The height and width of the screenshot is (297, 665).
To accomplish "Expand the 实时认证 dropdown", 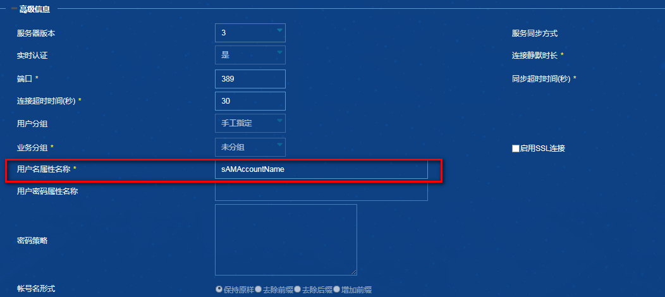I will [250, 55].
